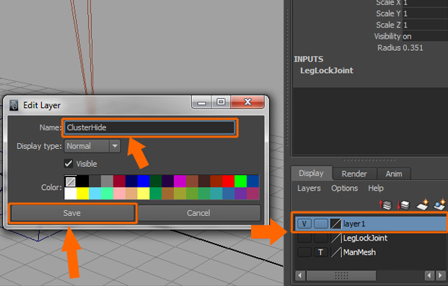Screen dimensions: 448x286
Task: Click Maya icon in Edit Layer titlebar
Action: coord(13,105)
